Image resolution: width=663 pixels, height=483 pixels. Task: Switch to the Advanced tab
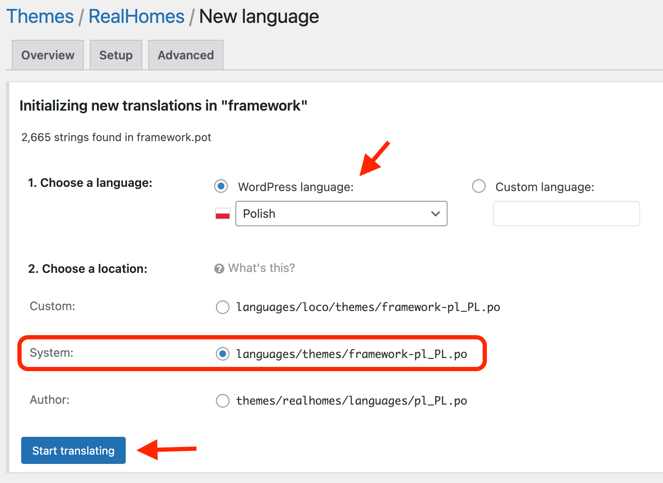tap(186, 55)
